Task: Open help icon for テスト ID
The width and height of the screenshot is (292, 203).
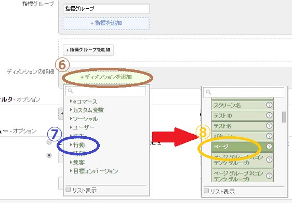Action: click(x=269, y=115)
